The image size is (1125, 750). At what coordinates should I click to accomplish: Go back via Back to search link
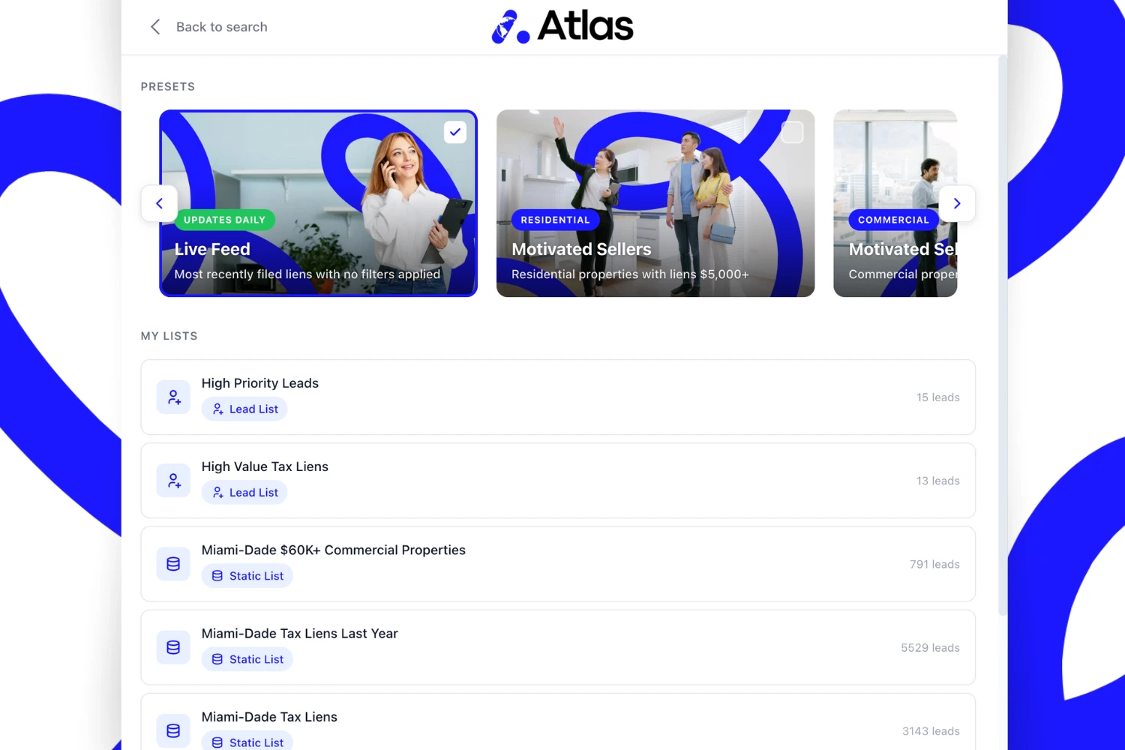pyautogui.click(x=221, y=27)
